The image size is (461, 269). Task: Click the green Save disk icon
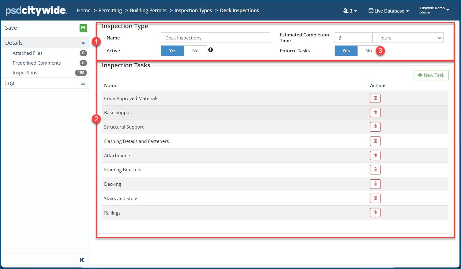coord(83,28)
